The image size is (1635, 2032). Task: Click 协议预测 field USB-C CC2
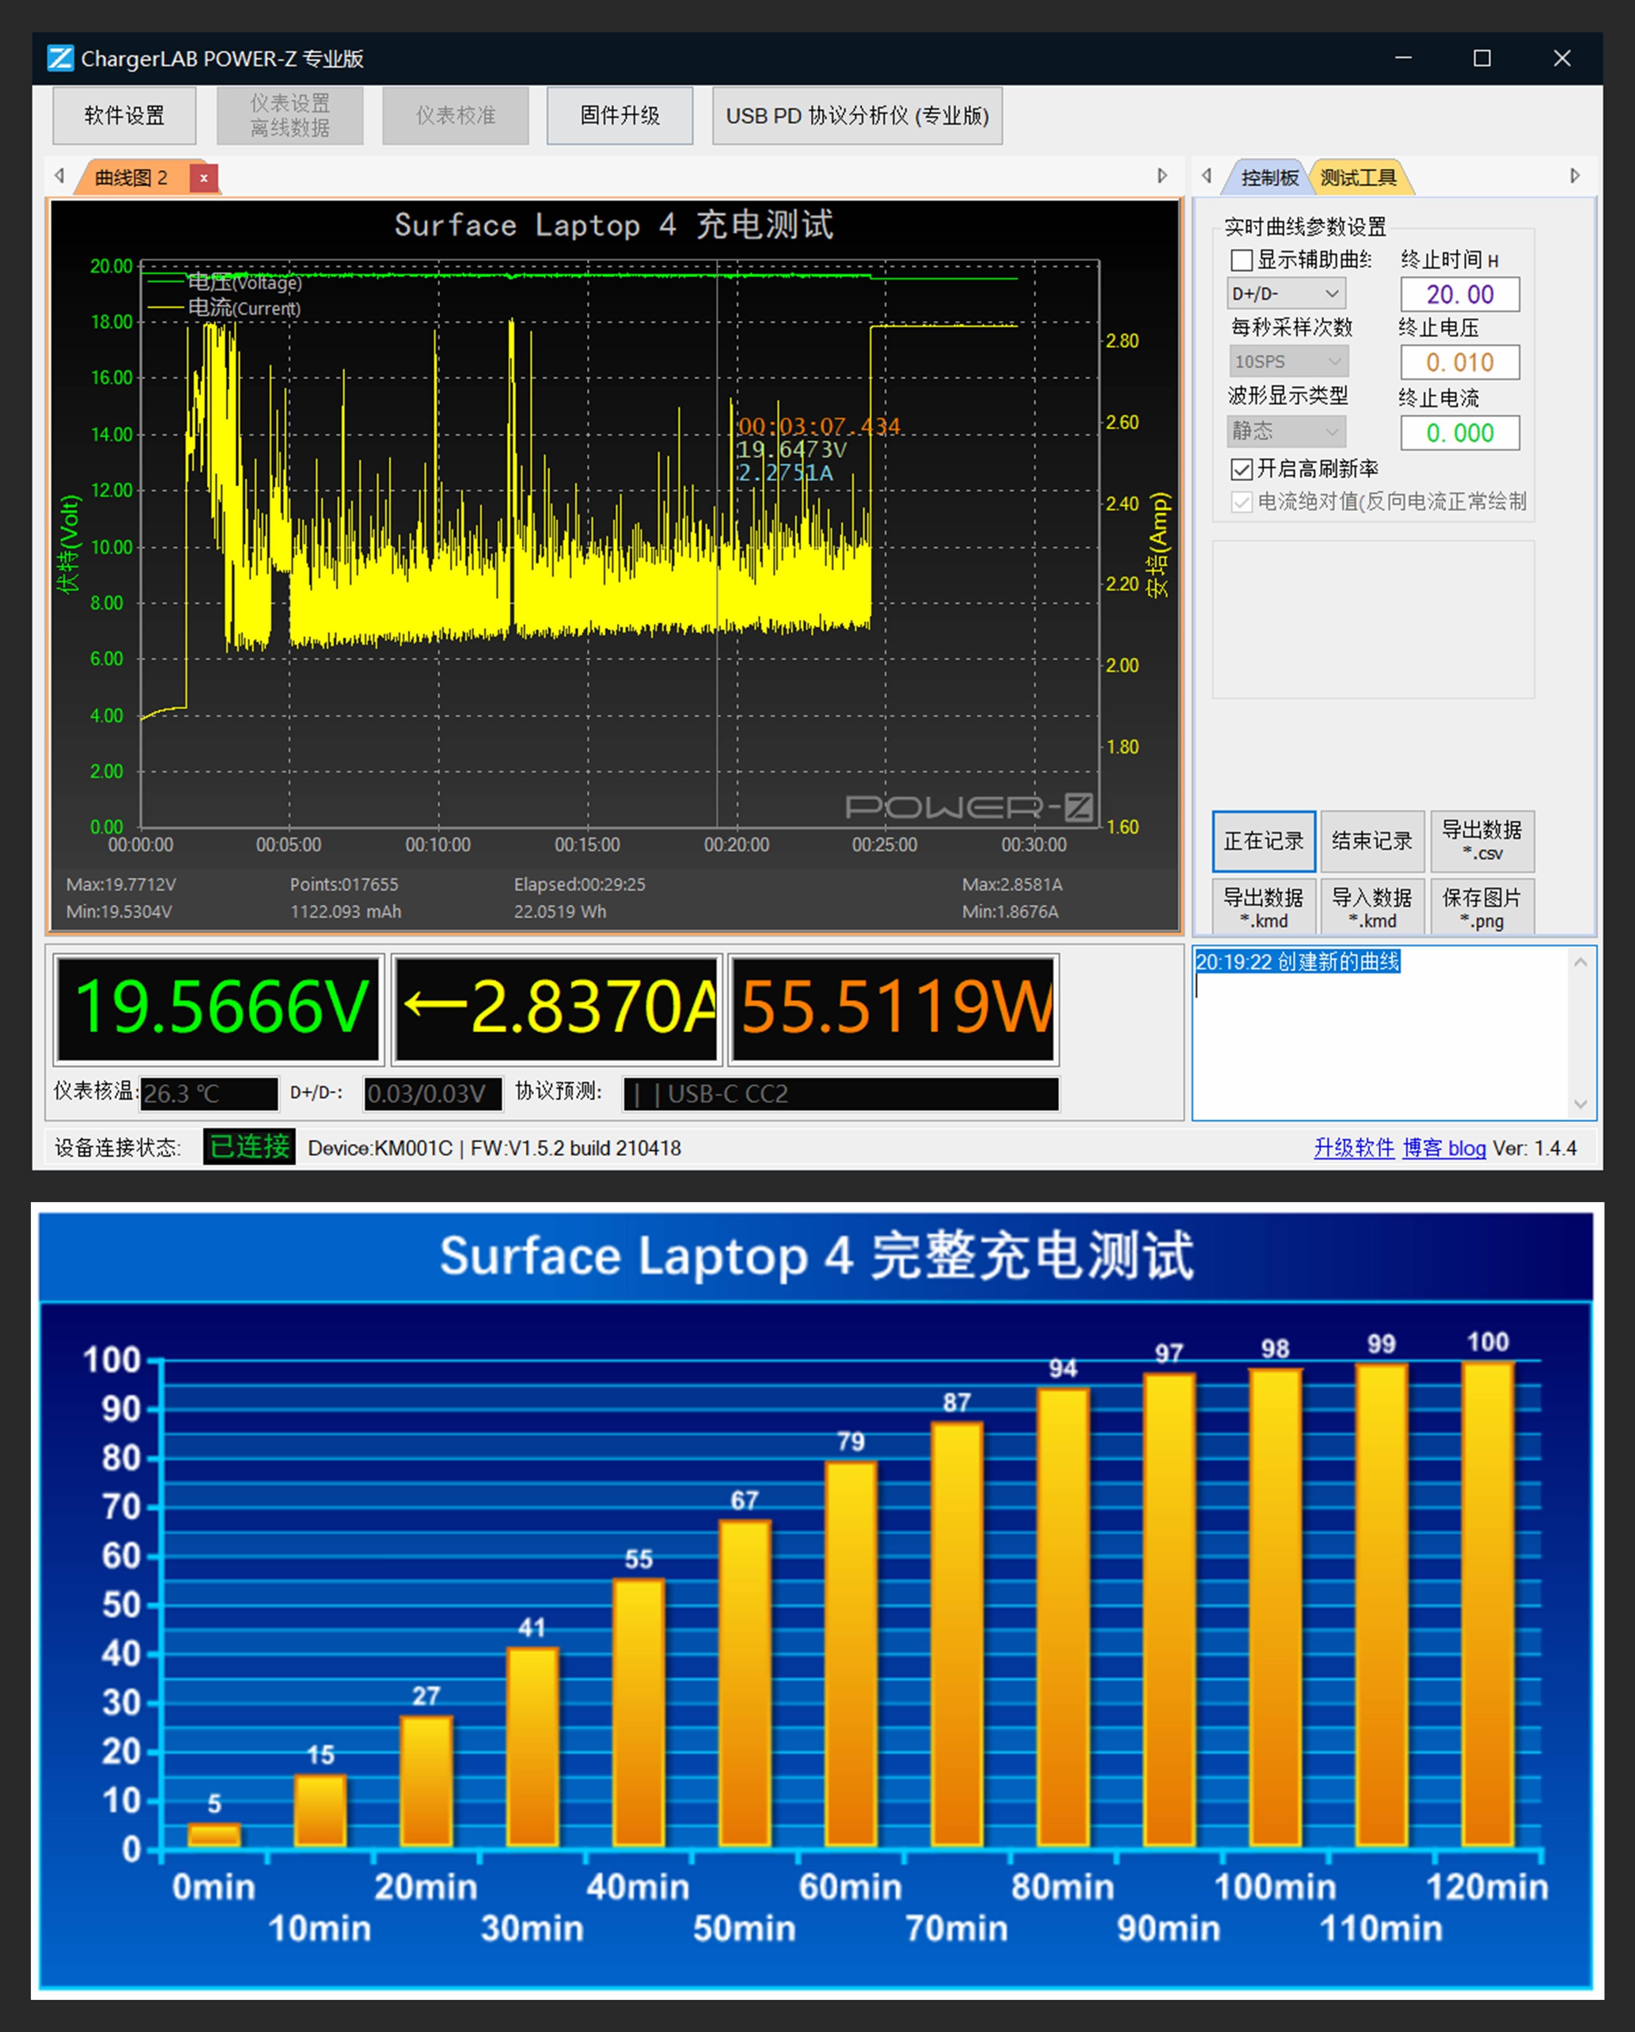point(841,1093)
